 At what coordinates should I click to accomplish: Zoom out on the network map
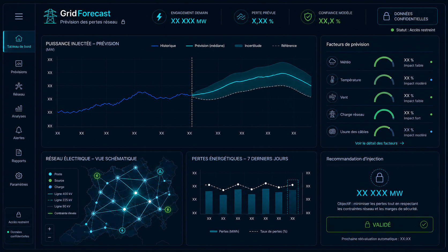tap(49, 237)
